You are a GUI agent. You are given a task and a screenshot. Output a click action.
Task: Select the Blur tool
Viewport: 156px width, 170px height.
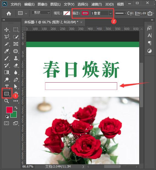click(16, 72)
